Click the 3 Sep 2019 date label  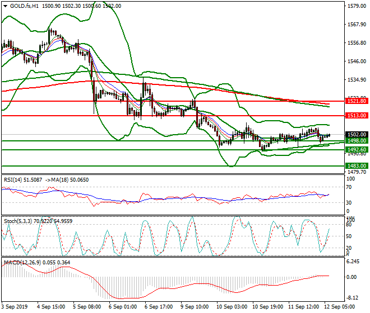coord(15,307)
